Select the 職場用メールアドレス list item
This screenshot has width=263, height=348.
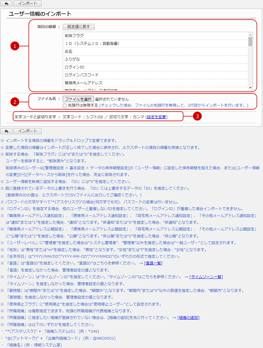(x=156, y=83)
